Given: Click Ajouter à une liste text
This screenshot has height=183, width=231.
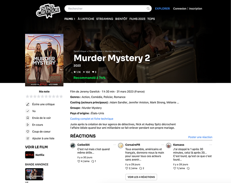Looking at the screenshot, I should point(43,138).
